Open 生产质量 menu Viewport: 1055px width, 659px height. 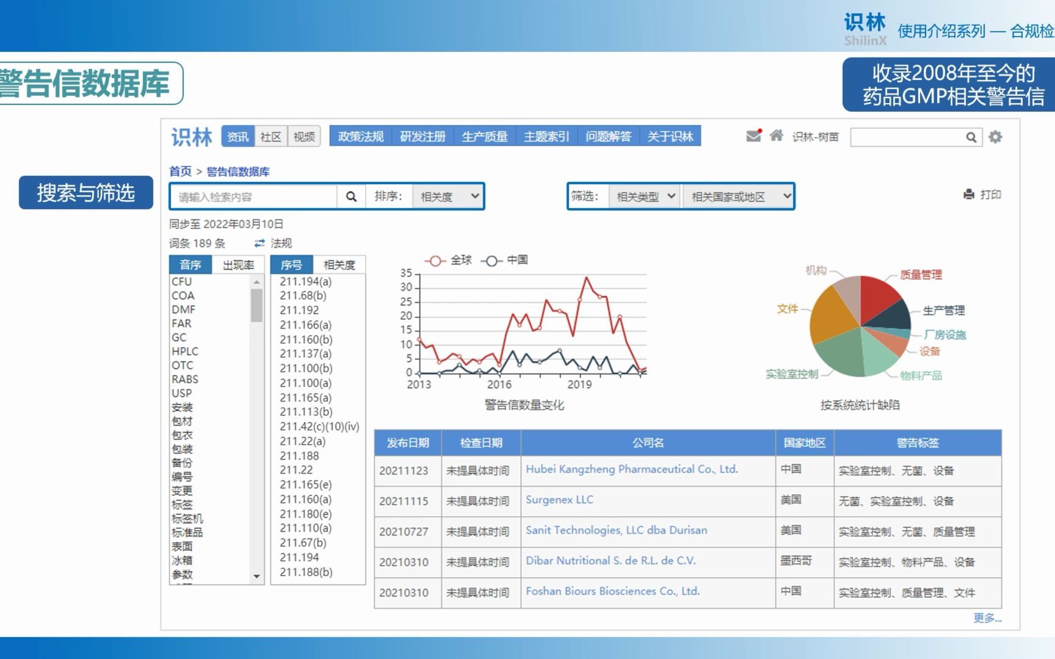point(485,137)
